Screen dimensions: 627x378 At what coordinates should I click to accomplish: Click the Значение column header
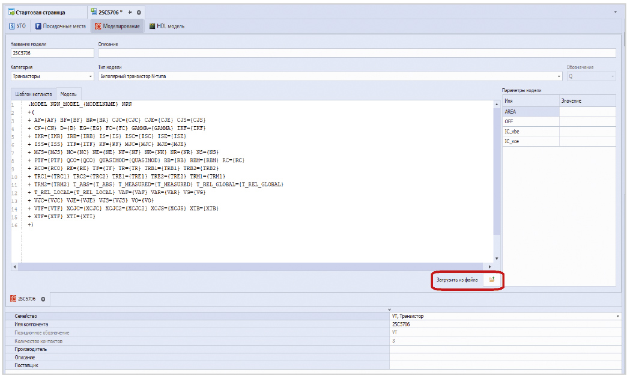click(x=587, y=101)
